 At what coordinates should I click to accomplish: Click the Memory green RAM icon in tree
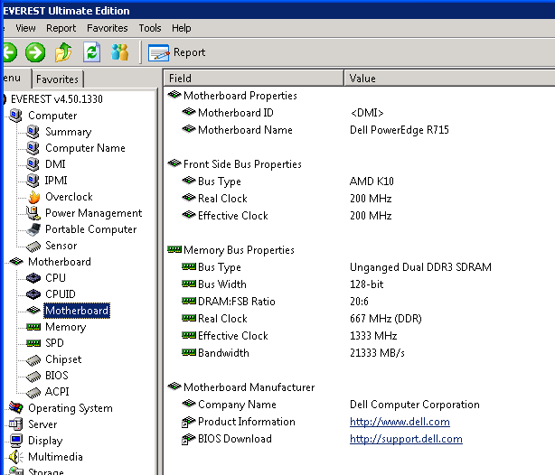click(33, 327)
